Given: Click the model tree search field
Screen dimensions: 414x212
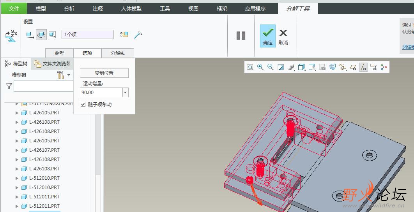Looking at the screenshot, I should click(44, 86).
